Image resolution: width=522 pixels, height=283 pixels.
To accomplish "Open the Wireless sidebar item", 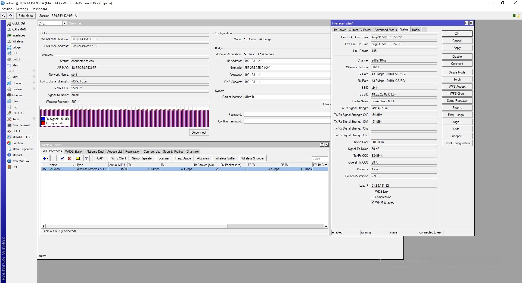I will tap(18, 41).
